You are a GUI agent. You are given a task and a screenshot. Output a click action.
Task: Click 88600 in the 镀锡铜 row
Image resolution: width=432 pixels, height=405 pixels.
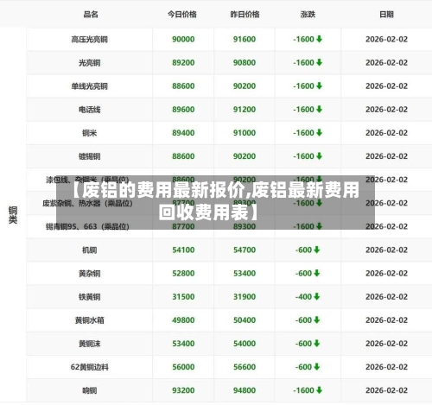(183, 156)
